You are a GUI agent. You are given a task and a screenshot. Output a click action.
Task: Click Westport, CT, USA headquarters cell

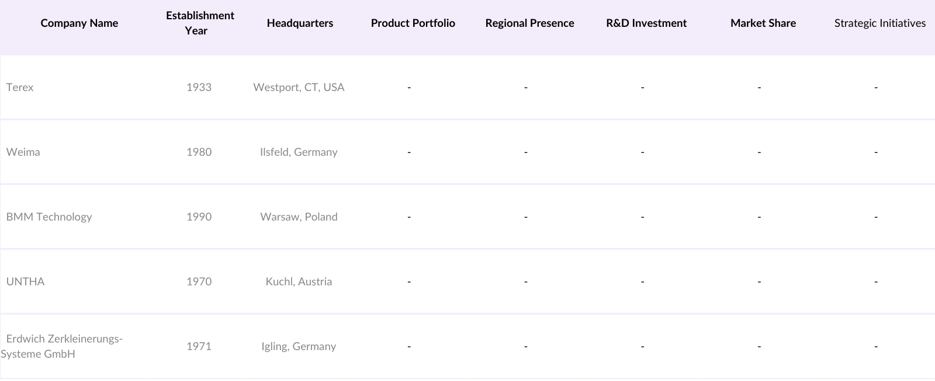(x=299, y=88)
